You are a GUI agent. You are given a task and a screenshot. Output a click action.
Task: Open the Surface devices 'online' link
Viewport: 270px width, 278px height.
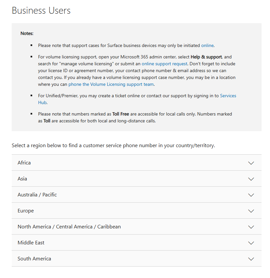(x=207, y=45)
